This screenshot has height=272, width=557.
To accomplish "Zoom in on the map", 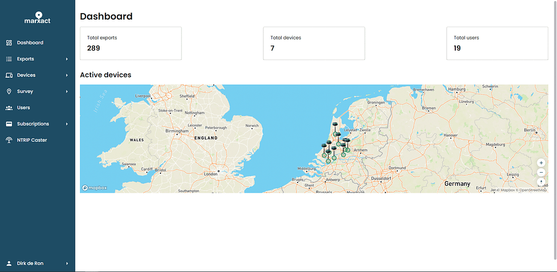I will (541, 162).
